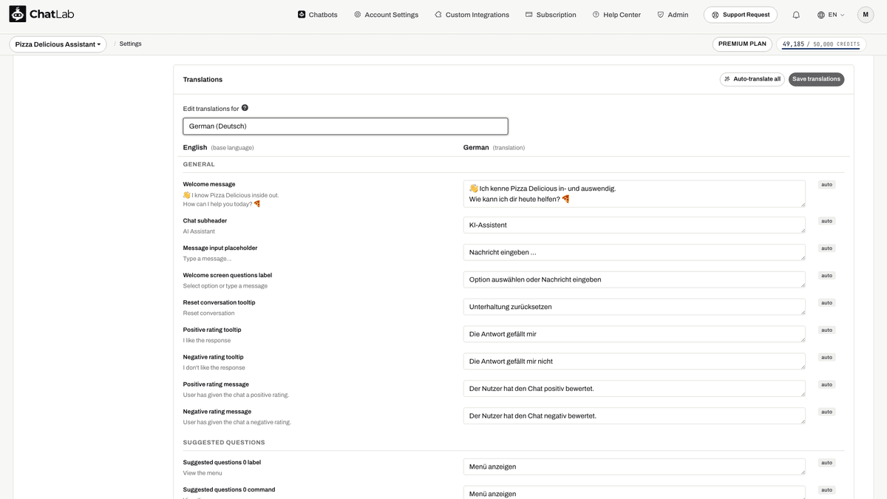Click the help icon beside Edit translations for
Viewport: 887px width, 499px height.
tap(245, 108)
